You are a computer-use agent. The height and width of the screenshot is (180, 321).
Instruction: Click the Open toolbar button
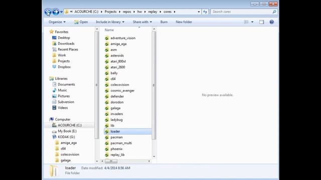pos(81,22)
